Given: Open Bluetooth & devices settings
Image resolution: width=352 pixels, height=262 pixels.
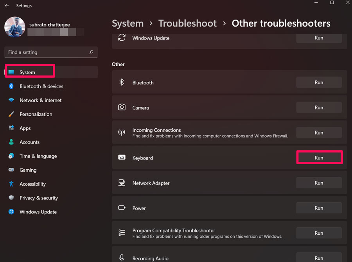Looking at the screenshot, I should pyautogui.click(x=51, y=86).
